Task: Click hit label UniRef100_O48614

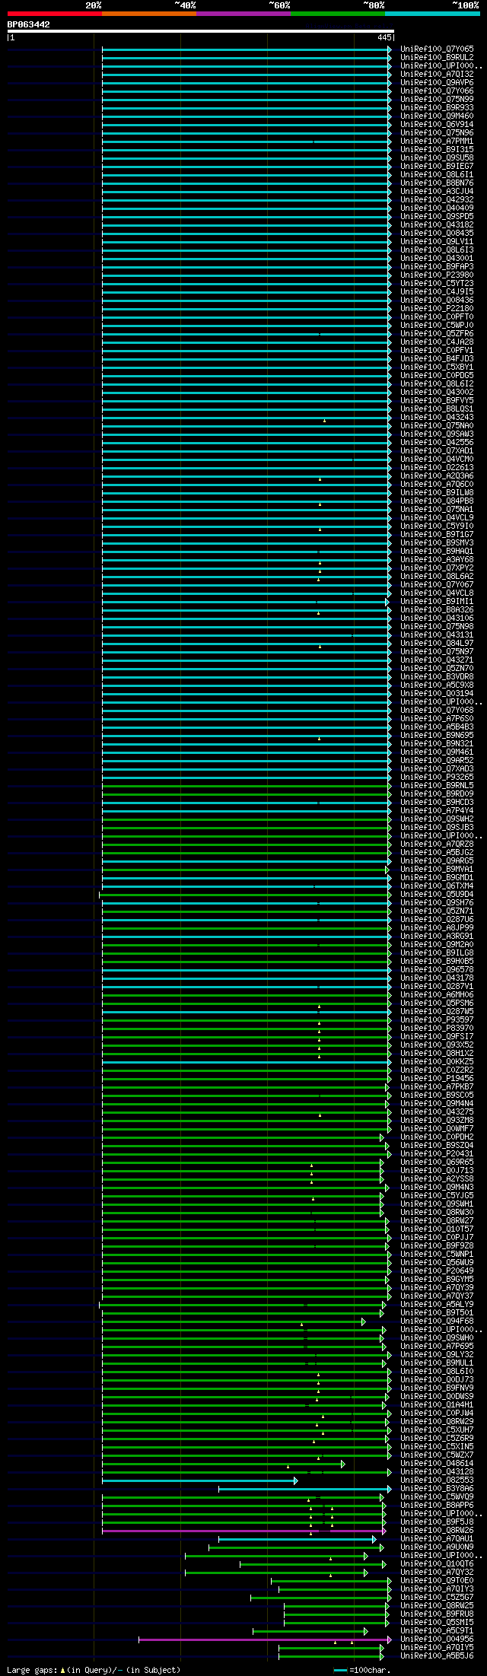Action: [437, 1464]
